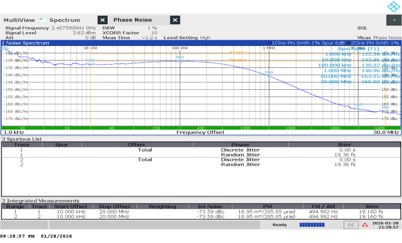
Task: Click the Weighting column header
Action: [x=162, y=206]
